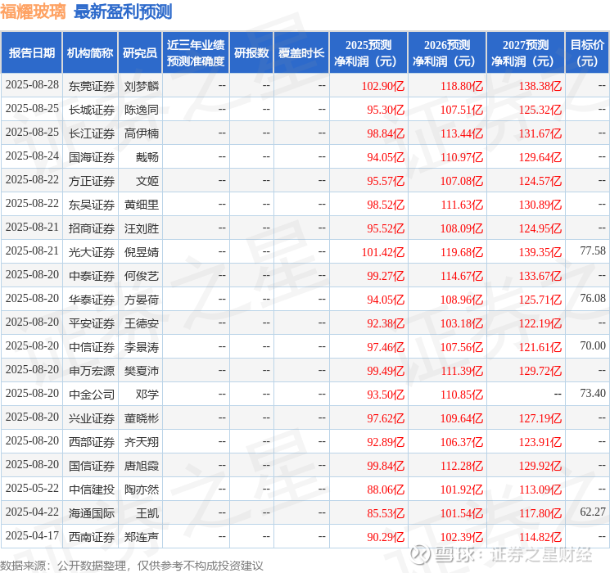This screenshot has height=573, width=610.
Task: Click the 光大证券 institution cell
Action: click(92, 252)
